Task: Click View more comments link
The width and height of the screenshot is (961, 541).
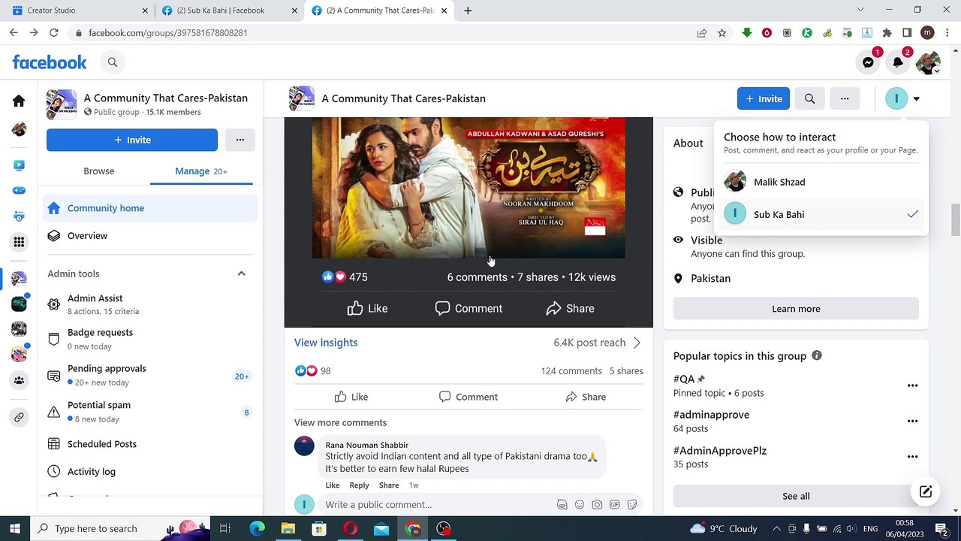Action: click(340, 422)
